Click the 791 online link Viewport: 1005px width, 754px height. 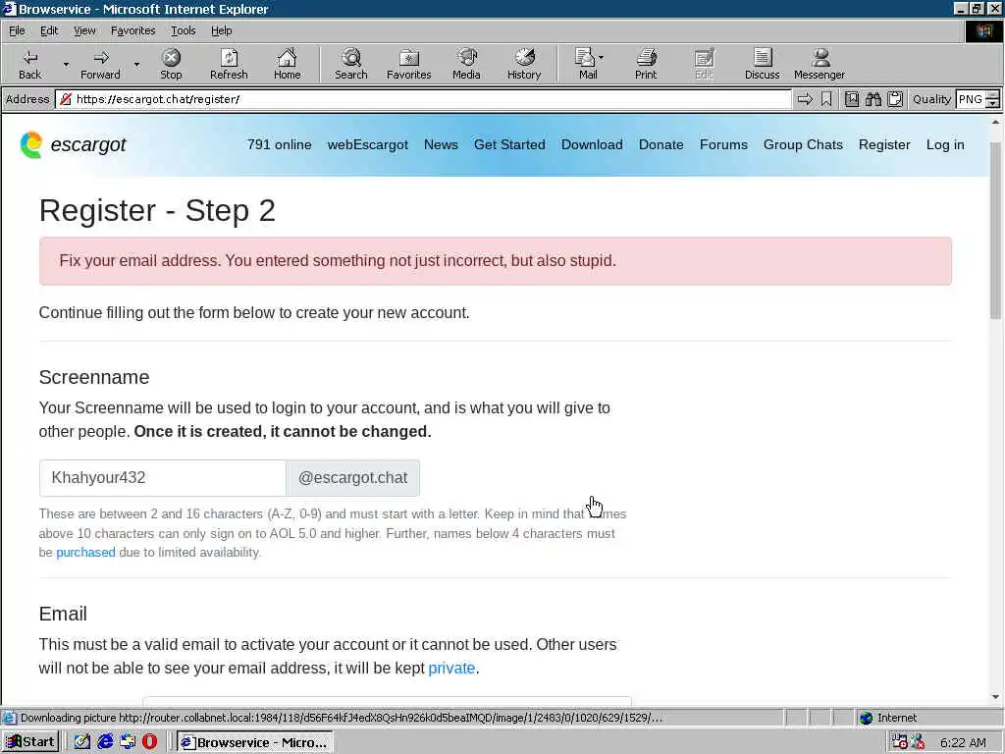280,145
